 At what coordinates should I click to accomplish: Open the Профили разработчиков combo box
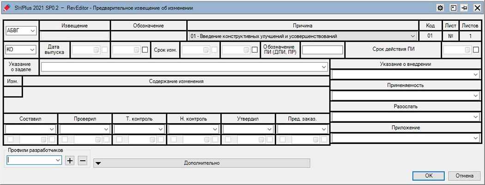[58, 160]
